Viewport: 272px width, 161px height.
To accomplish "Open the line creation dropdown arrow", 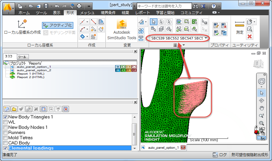I will coord(87,22).
